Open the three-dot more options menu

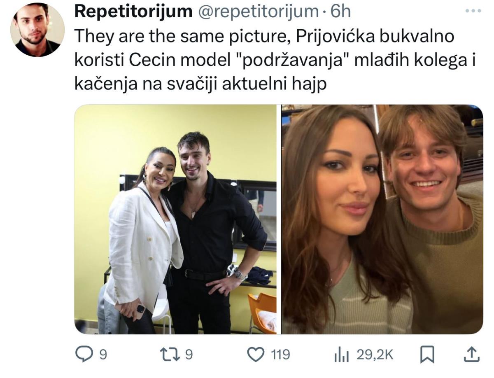click(x=473, y=11)
